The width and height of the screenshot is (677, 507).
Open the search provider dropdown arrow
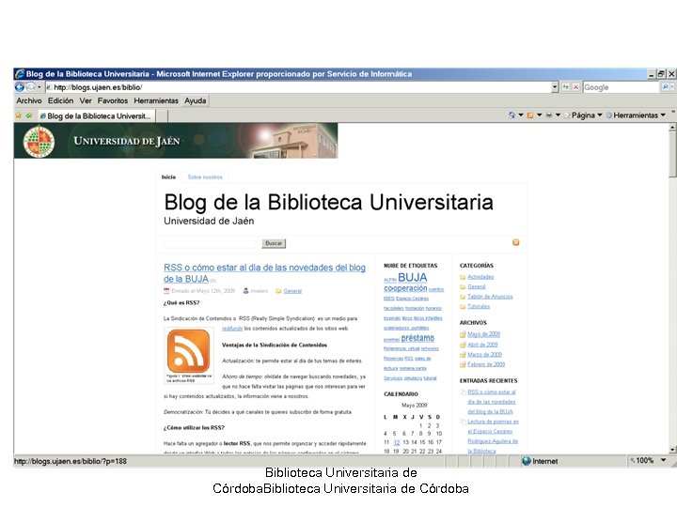tap(672, 87)
